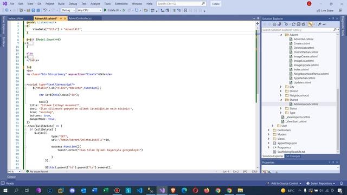Image resolution: width=347 pixels, height=195 pixels.
Task: Click Collapse All icon in Solution Explorer
Action: pos(299,24)
